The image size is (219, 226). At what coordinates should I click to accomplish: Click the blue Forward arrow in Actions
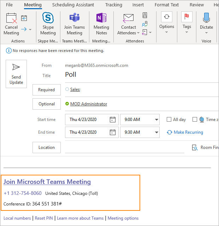24,29
